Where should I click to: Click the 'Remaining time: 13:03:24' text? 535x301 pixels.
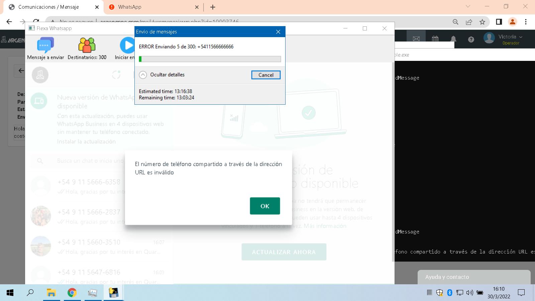point(167,98)
